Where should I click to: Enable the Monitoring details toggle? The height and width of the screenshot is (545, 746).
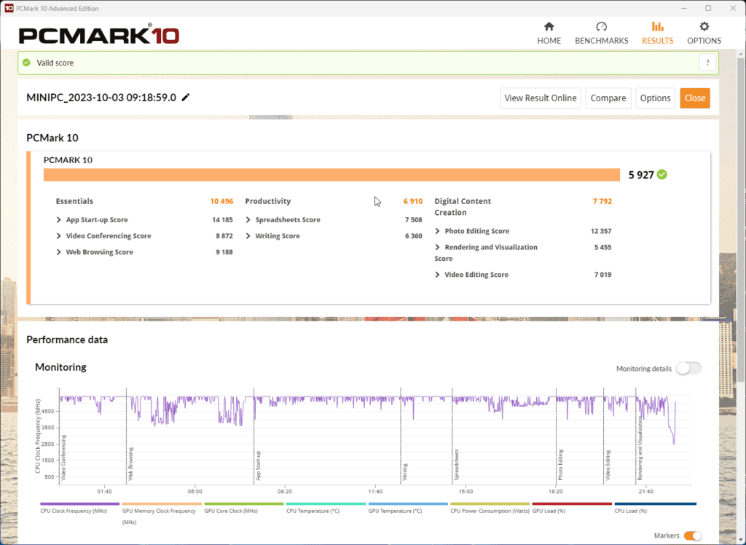point(688,369)
